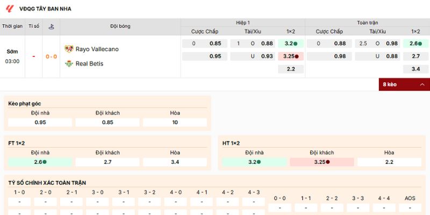Select exact score 1 - 0 cell
Image resolution: width=430 pixels, height=215 pixels.
(x=19, y=202)
